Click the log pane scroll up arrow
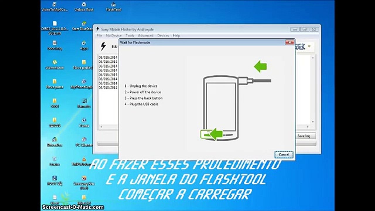This screenshot has width=375, height=211. (313, 58)
